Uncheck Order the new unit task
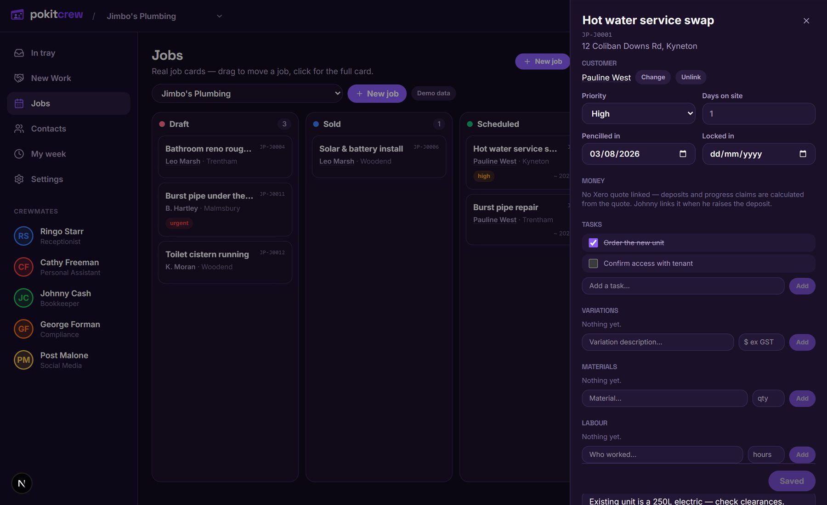The width and height of the screenshot is (827, 505). pos(593,243)
